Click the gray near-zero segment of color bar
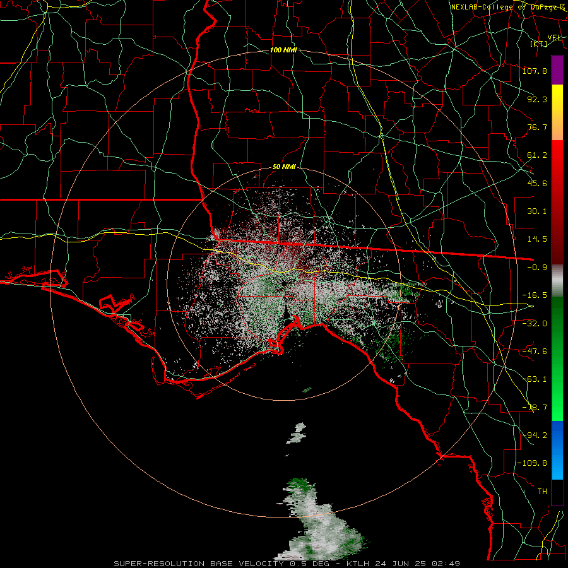The image size is (568, 568). tap(557, 281)
